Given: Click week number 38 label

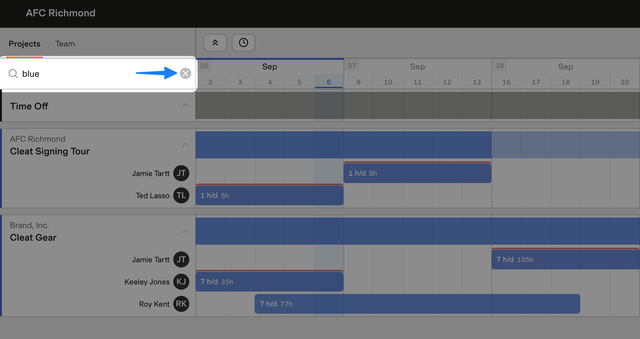Looking at the screenshot, I should 500,66.
